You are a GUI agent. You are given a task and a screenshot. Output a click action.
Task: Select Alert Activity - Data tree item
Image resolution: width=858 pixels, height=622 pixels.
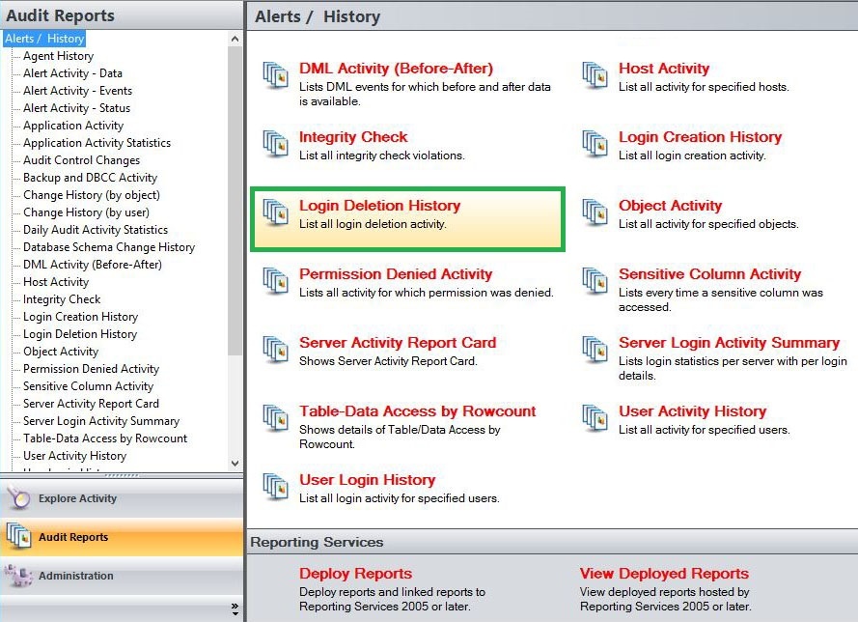point(72,73)
